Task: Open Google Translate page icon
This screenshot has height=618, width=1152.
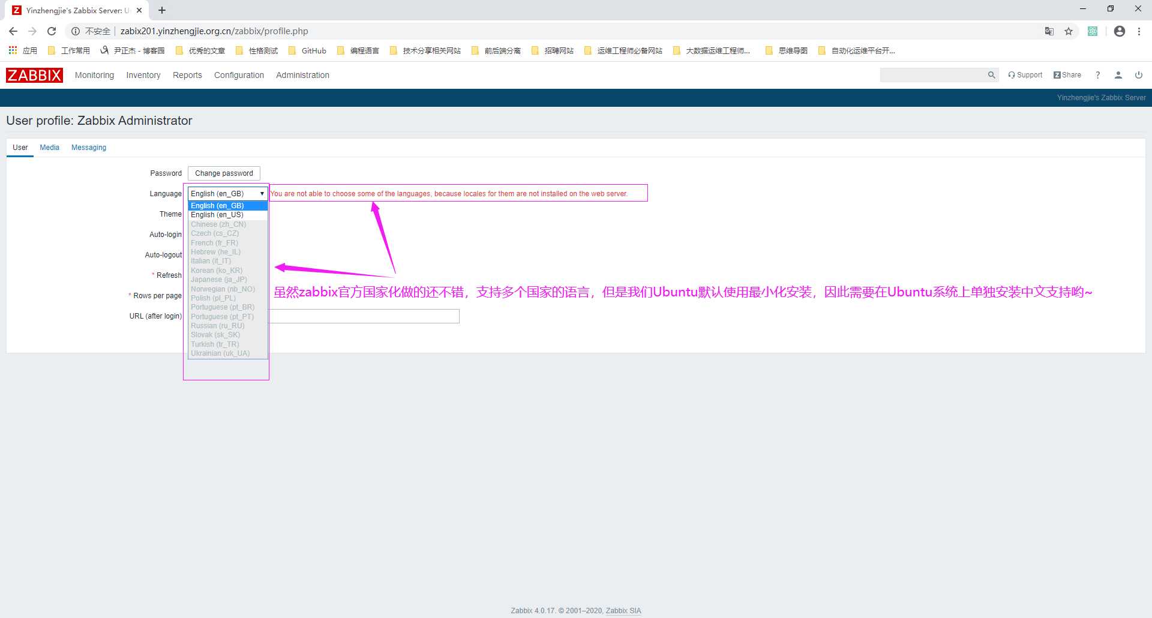Action: tap(1049, 31)
